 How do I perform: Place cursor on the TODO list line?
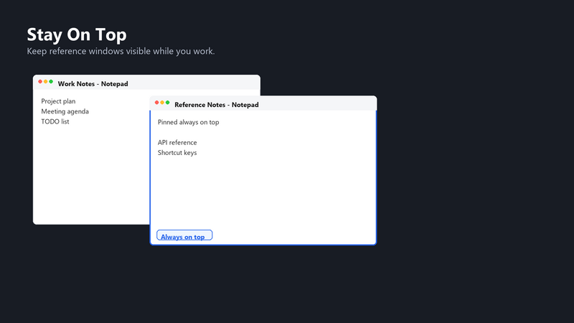tap(55, 121)
